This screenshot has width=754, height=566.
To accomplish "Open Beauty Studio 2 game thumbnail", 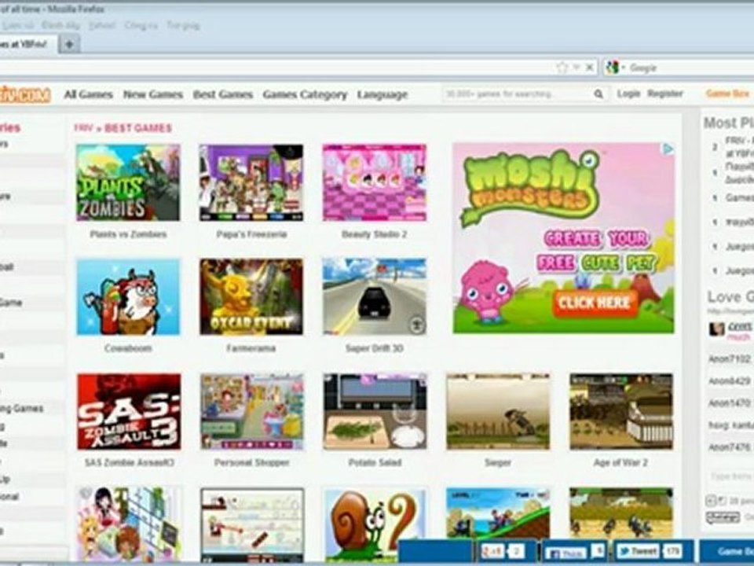I will pyautogui.click(x=375, y=182).
